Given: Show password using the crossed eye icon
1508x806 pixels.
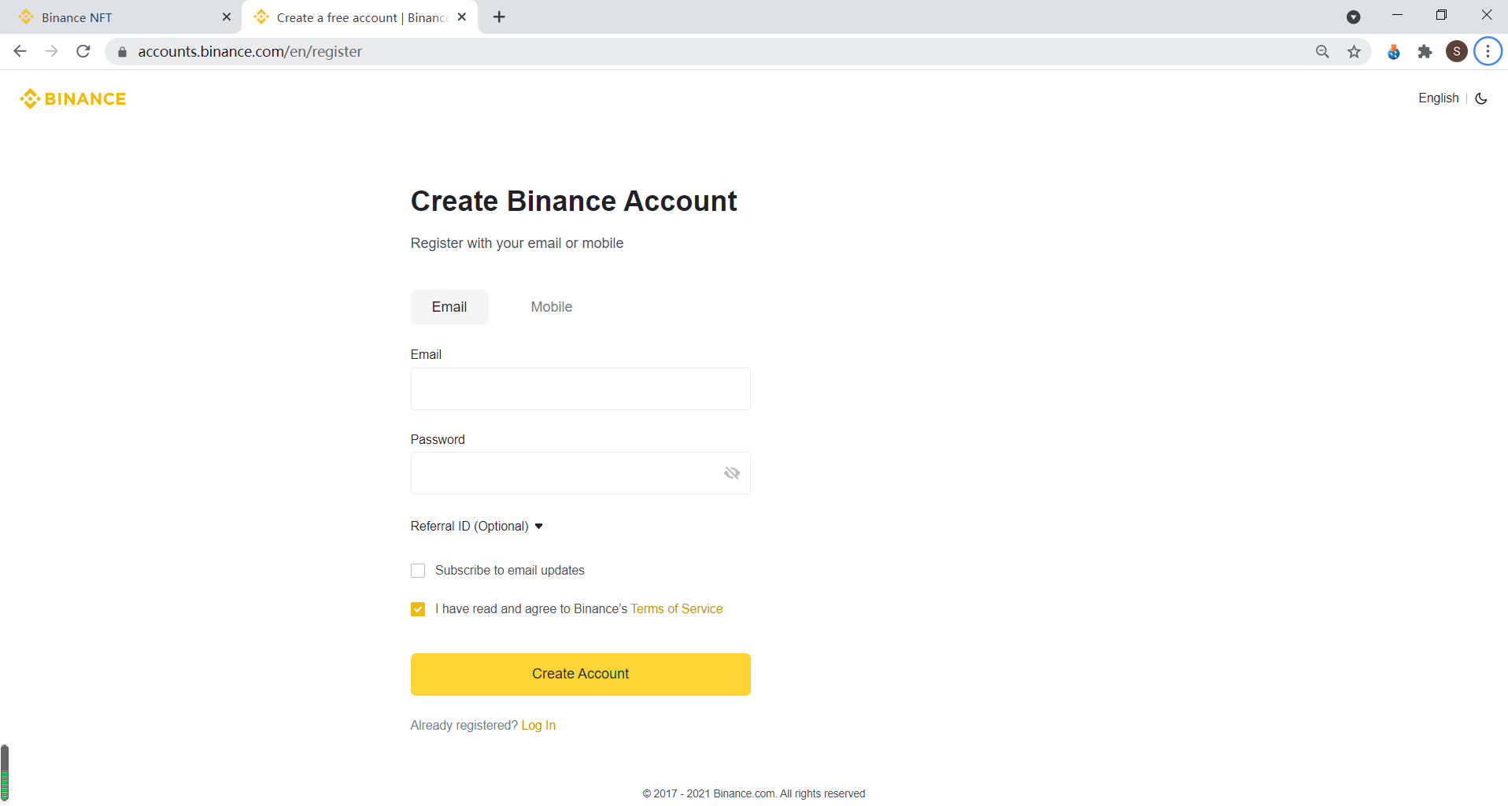Looking at the screenshot, I should [732, 473].
